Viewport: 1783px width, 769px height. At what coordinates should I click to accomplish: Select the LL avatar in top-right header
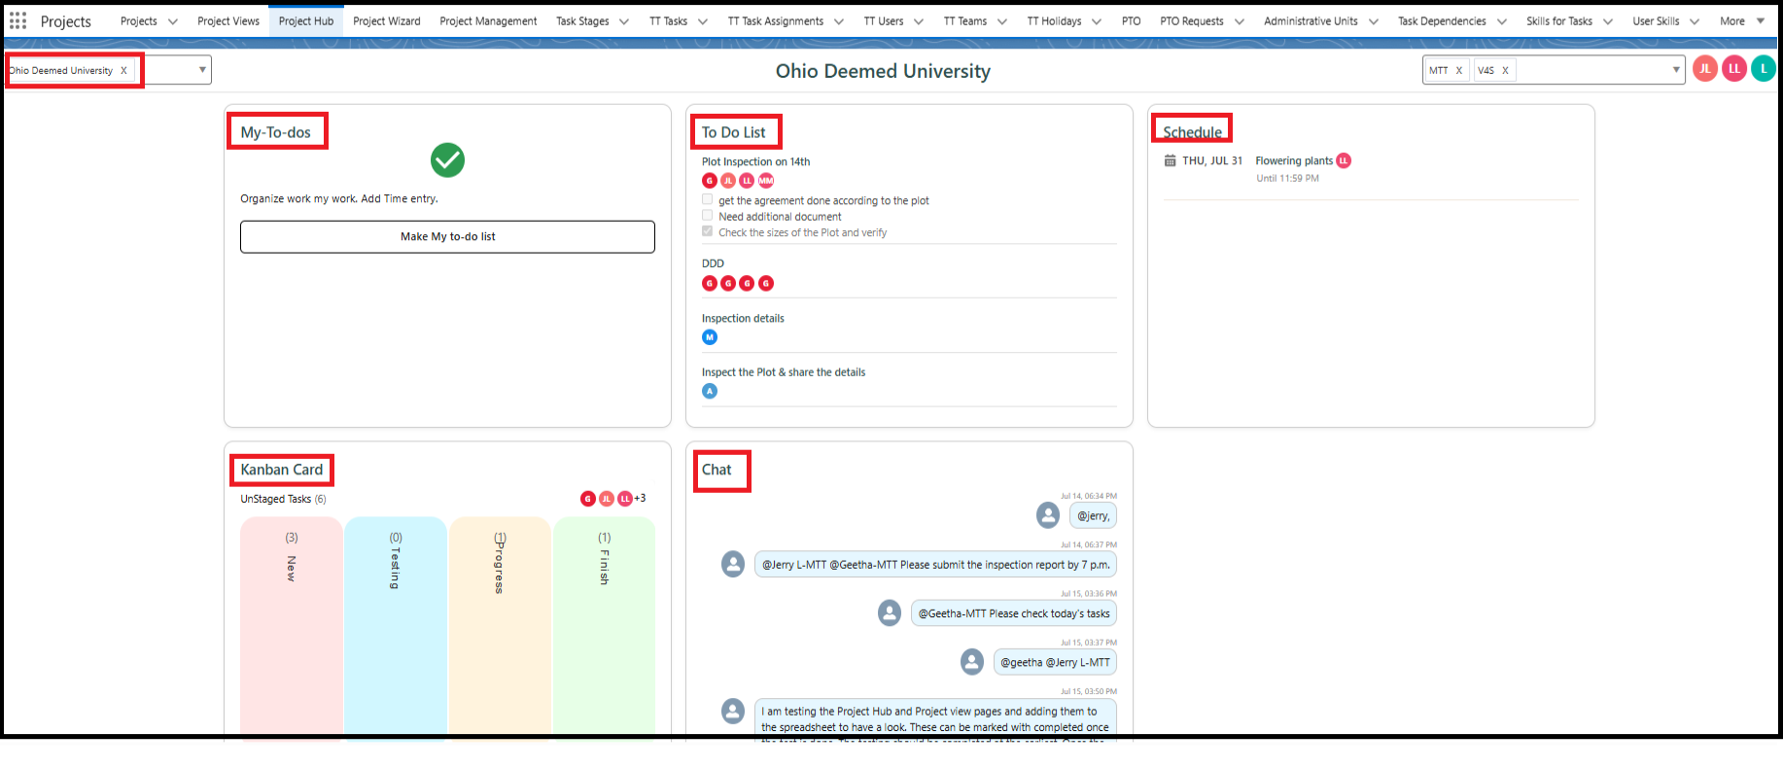click(1734, 69)
